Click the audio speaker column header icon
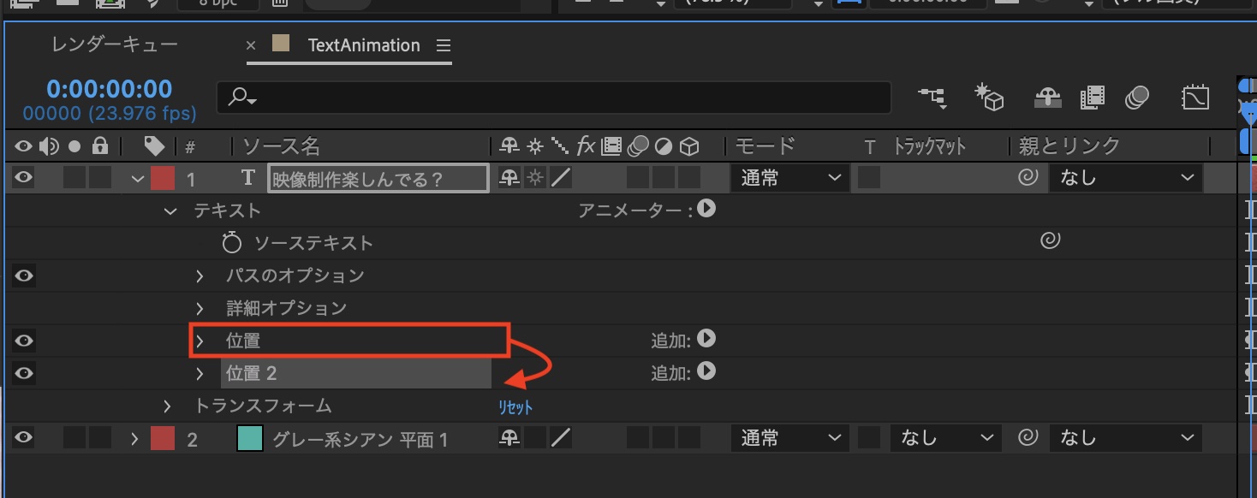This screenshot has width=1257, height=498. [49, 146]
